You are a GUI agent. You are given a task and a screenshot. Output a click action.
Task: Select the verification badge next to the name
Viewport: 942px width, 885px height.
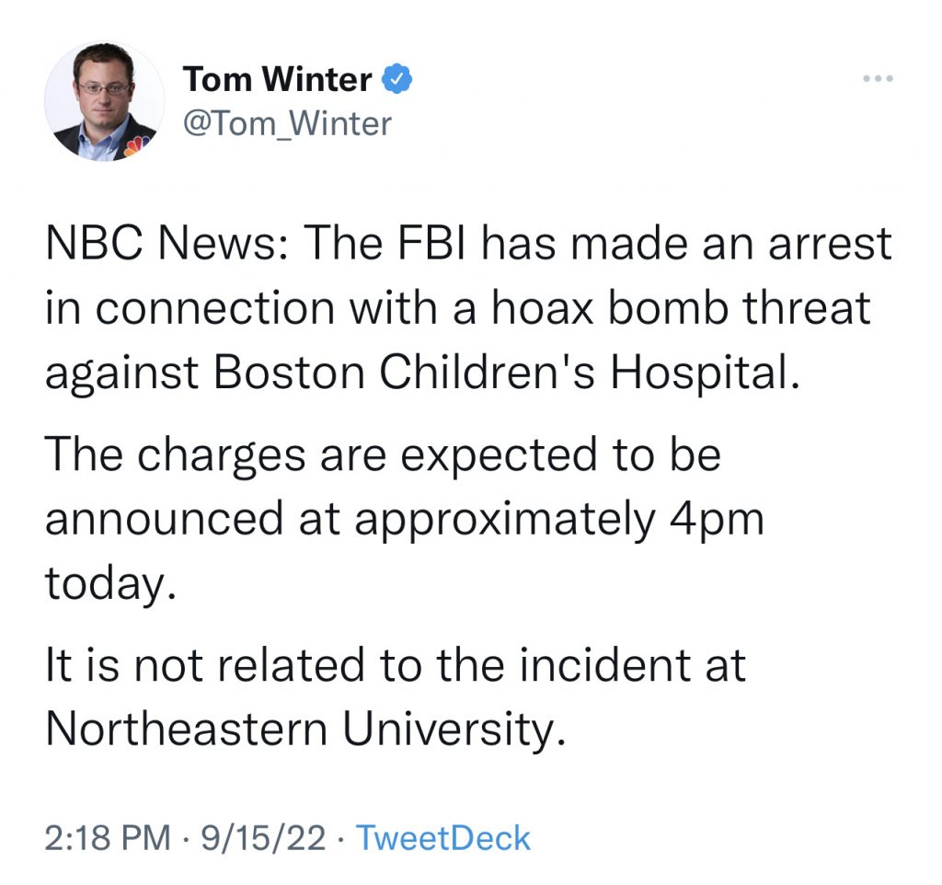[x=396, y=78]
